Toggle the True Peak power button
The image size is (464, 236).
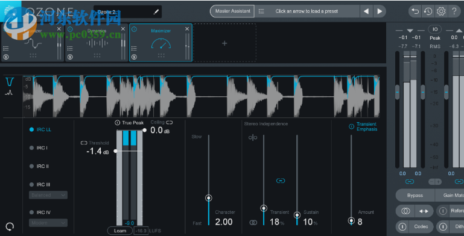(x=118, y=123)
